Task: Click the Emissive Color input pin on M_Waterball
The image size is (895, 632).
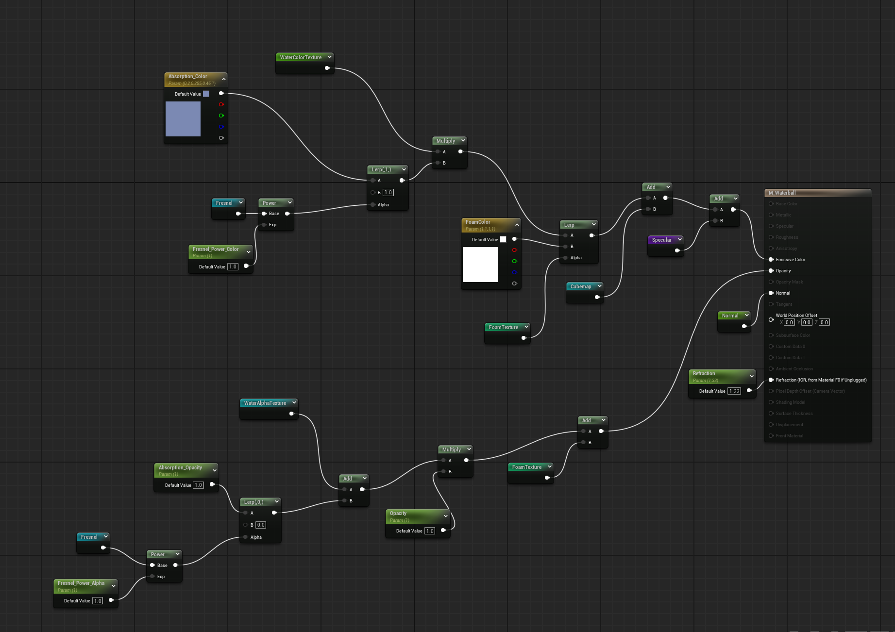Action: click(x=771, y=260)
